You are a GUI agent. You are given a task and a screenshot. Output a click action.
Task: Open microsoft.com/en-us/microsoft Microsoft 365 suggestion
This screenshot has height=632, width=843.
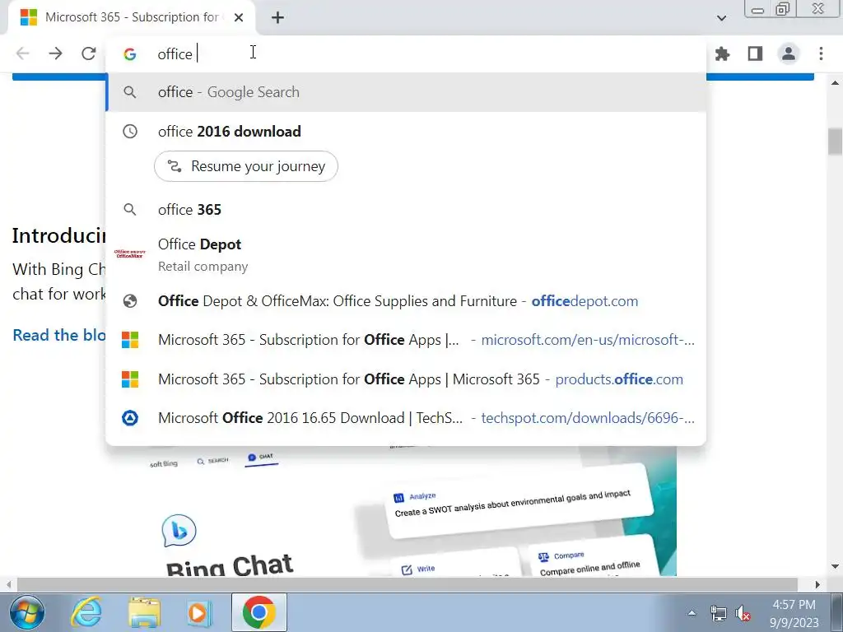[407, 340]
